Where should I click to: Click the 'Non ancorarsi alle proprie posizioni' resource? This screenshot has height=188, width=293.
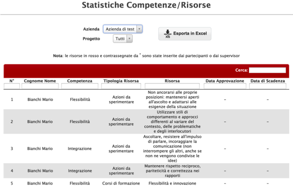pyautogui.click(x=173, y=100)
